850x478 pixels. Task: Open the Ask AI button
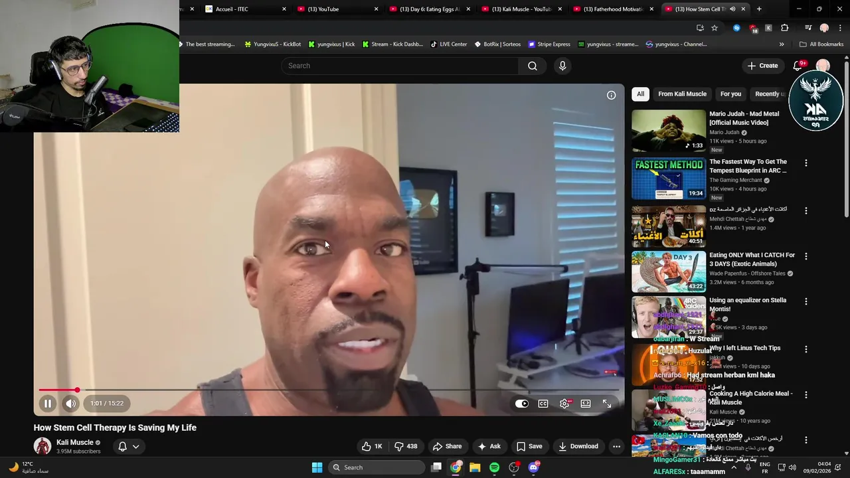(x=489, y=446)
